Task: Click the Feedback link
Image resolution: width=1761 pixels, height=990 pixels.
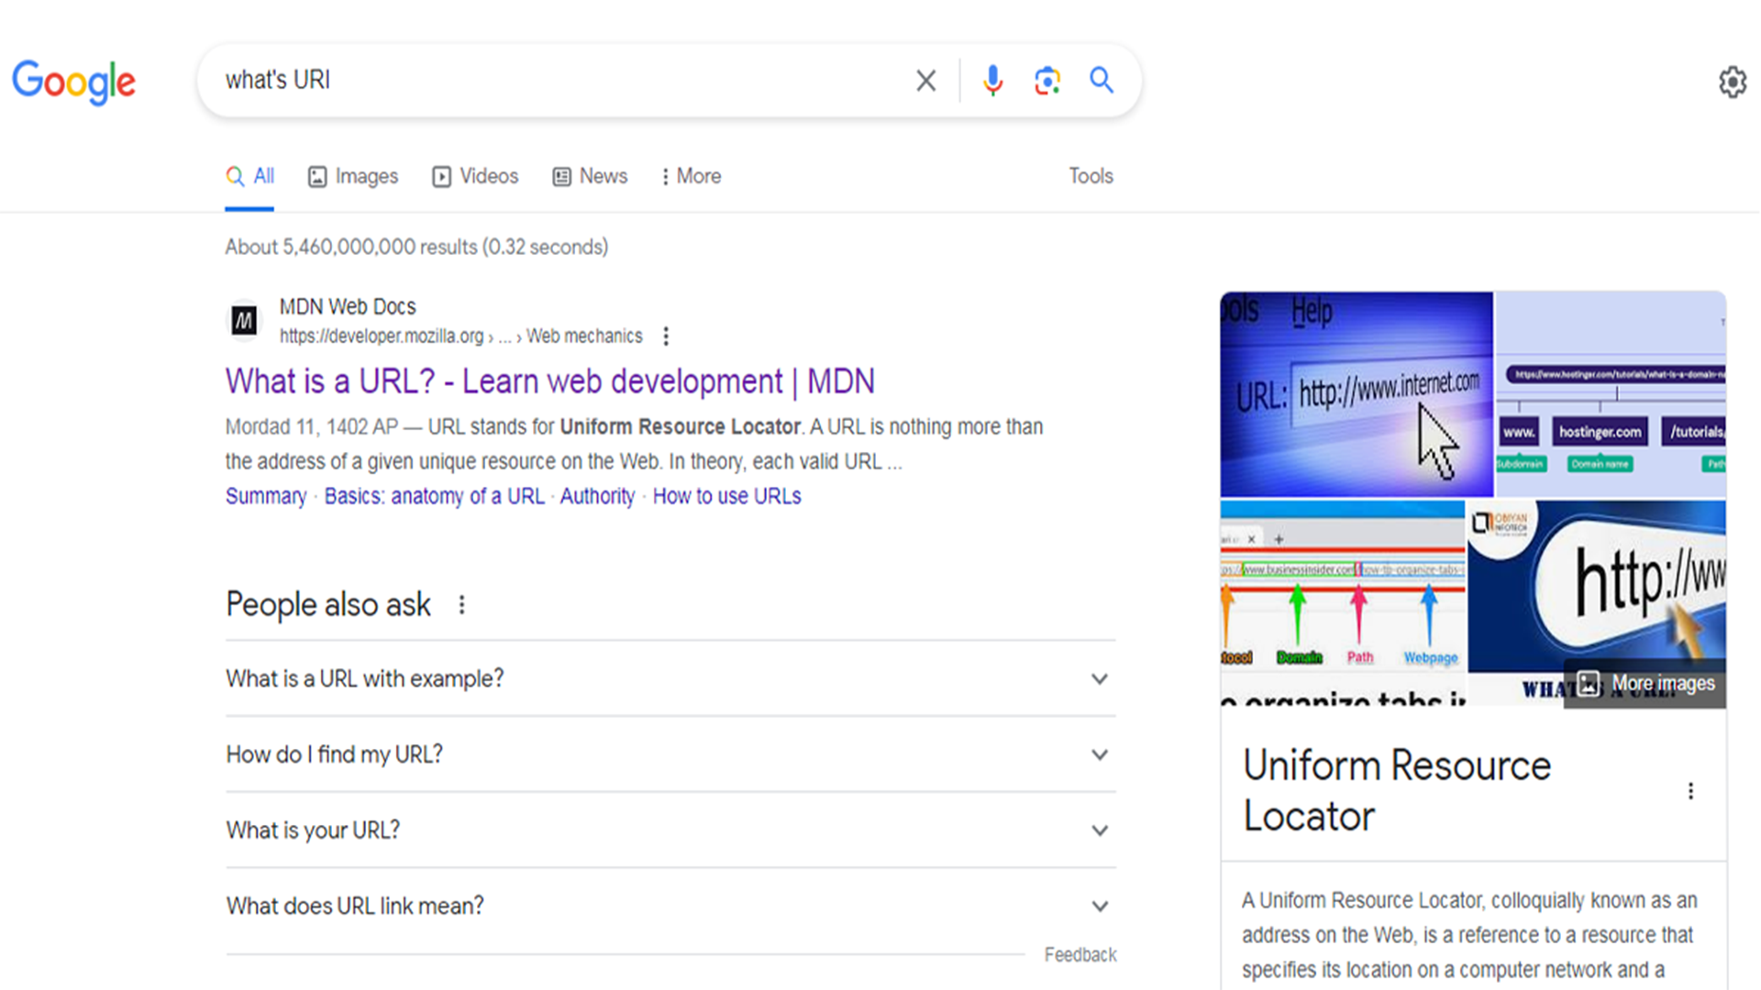Action: tap(1080, 955)
